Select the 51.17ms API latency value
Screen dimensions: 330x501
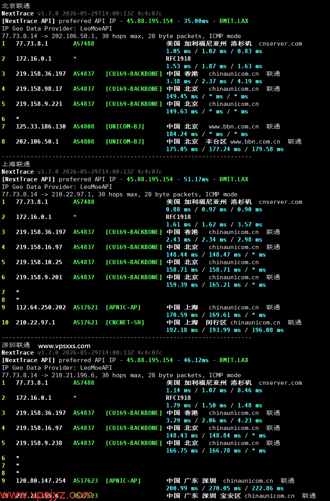[x=196, y=179]
